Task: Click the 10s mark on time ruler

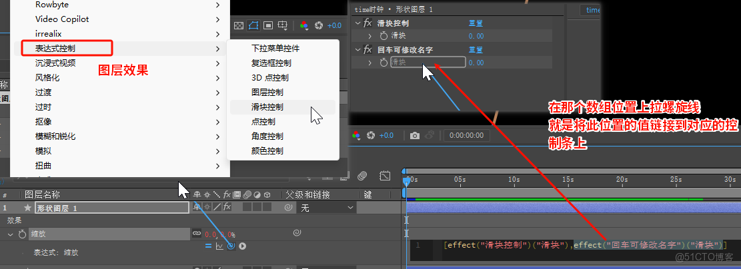Action: 514,180
